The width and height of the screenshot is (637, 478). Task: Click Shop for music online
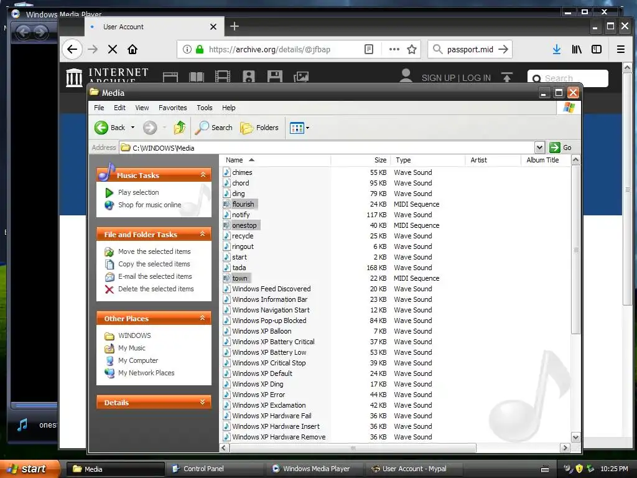(149, 205)
